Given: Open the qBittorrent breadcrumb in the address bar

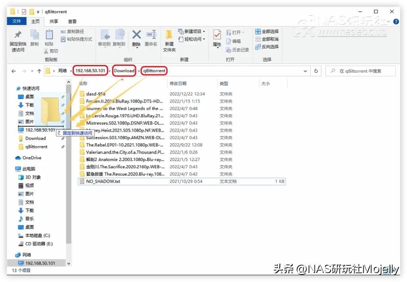Looking at the screenshot, I should point(154,71).
